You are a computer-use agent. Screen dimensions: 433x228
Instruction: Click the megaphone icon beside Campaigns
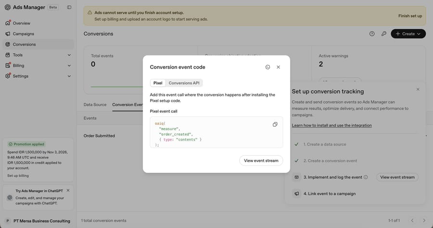pos(8,34)
